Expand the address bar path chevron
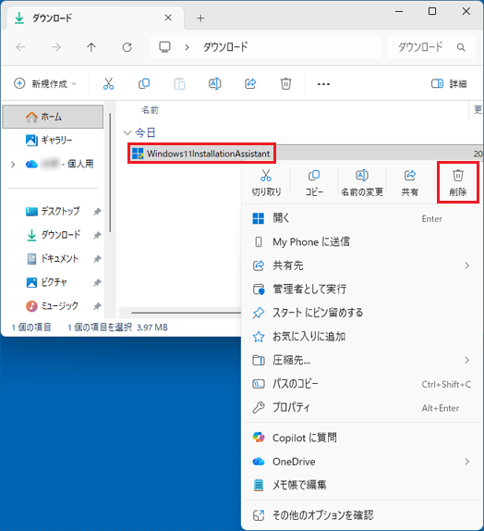 click(x=187, y=47)
